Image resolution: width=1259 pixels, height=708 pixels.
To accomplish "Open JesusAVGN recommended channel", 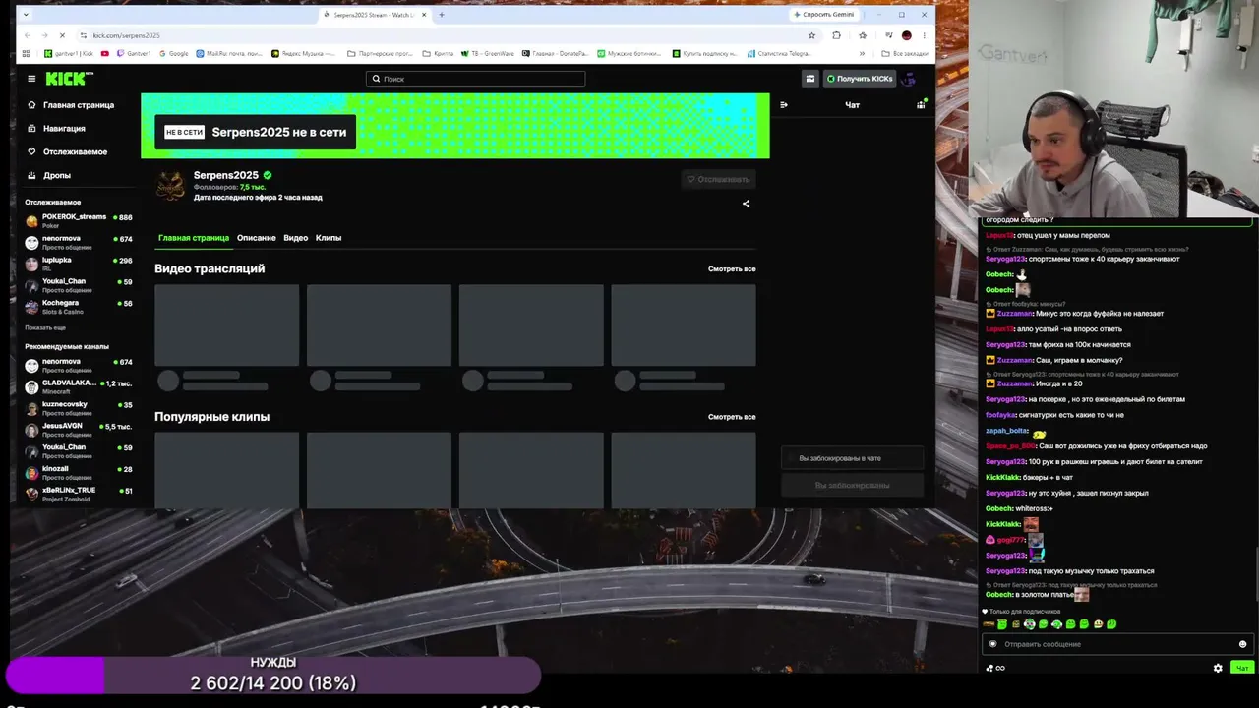I will point(79,430).
